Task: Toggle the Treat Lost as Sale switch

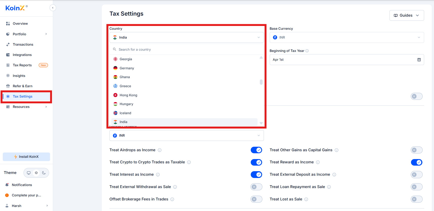Action: 417,199
